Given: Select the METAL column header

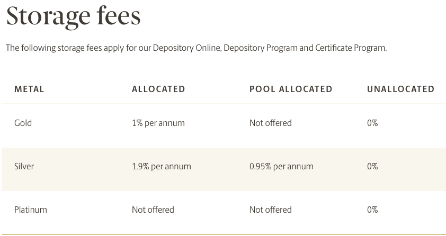Looking at the screenshot, I should [x=29, y=89].
